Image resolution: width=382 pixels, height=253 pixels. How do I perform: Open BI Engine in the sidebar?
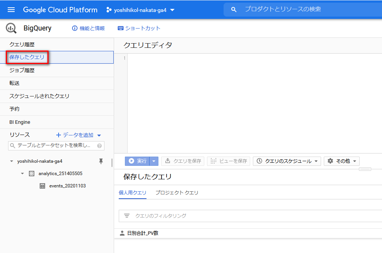(x=57, y=122)
